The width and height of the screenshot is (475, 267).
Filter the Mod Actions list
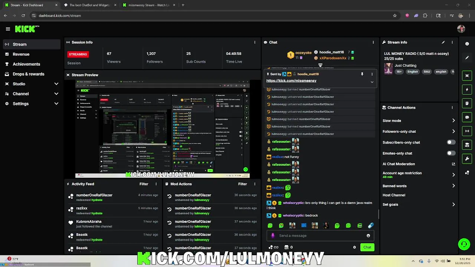(x=242, y=184)
